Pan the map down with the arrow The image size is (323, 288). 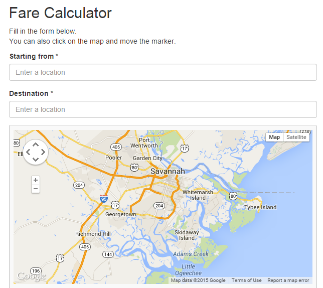click(36, 159)
